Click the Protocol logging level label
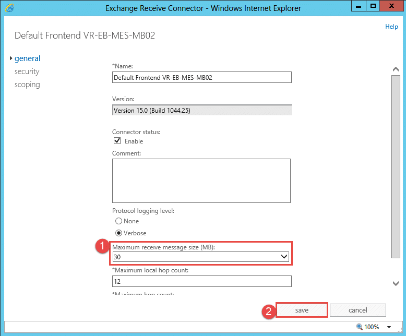The height and width of the screenshot is (336, 406). (x=143, y=211)
